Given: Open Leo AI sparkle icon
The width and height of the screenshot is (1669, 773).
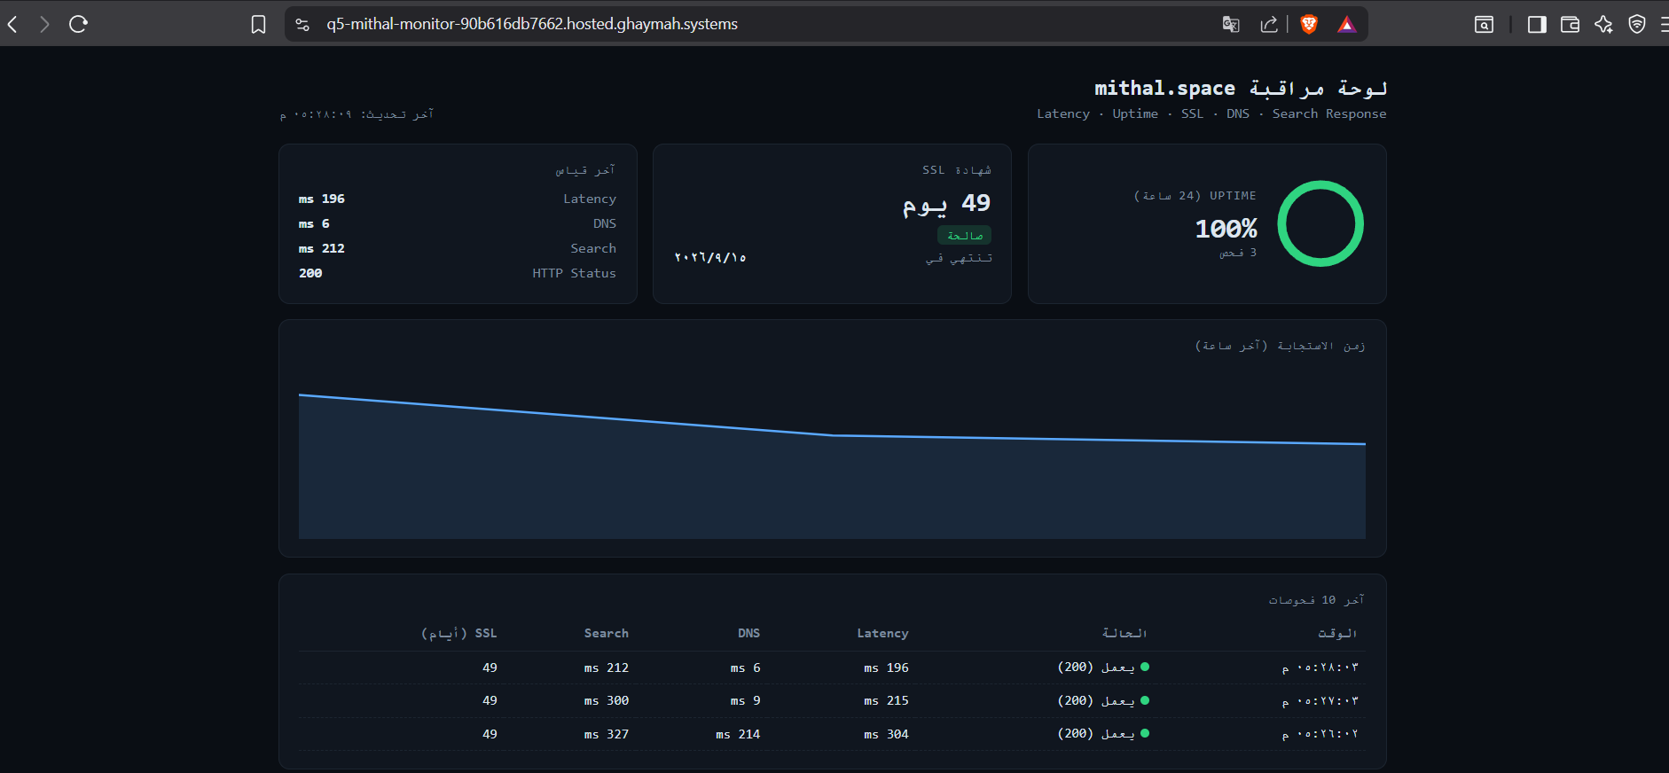Looking at the screenshot, I should (x=1603, y=24).
